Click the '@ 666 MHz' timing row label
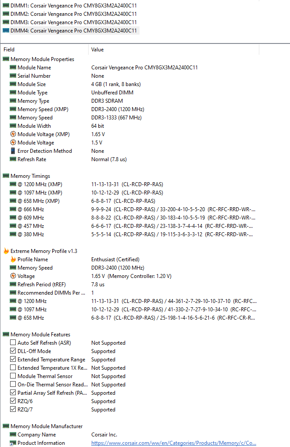The image size is (290, 447). click(x=31, y=209)
